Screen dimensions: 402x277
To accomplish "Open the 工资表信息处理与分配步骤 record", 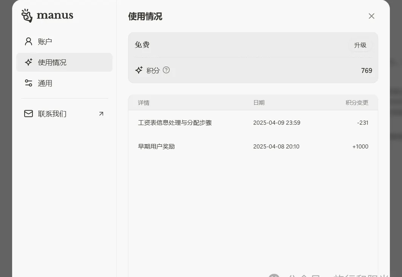I will click(x=175, y=123).
